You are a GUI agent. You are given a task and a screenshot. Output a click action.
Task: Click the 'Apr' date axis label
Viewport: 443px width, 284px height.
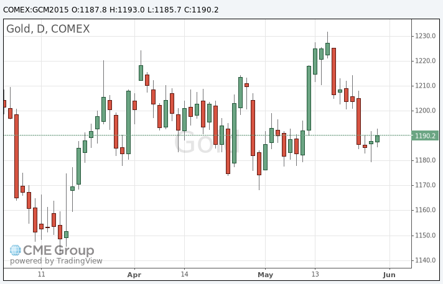coord(134,275)
